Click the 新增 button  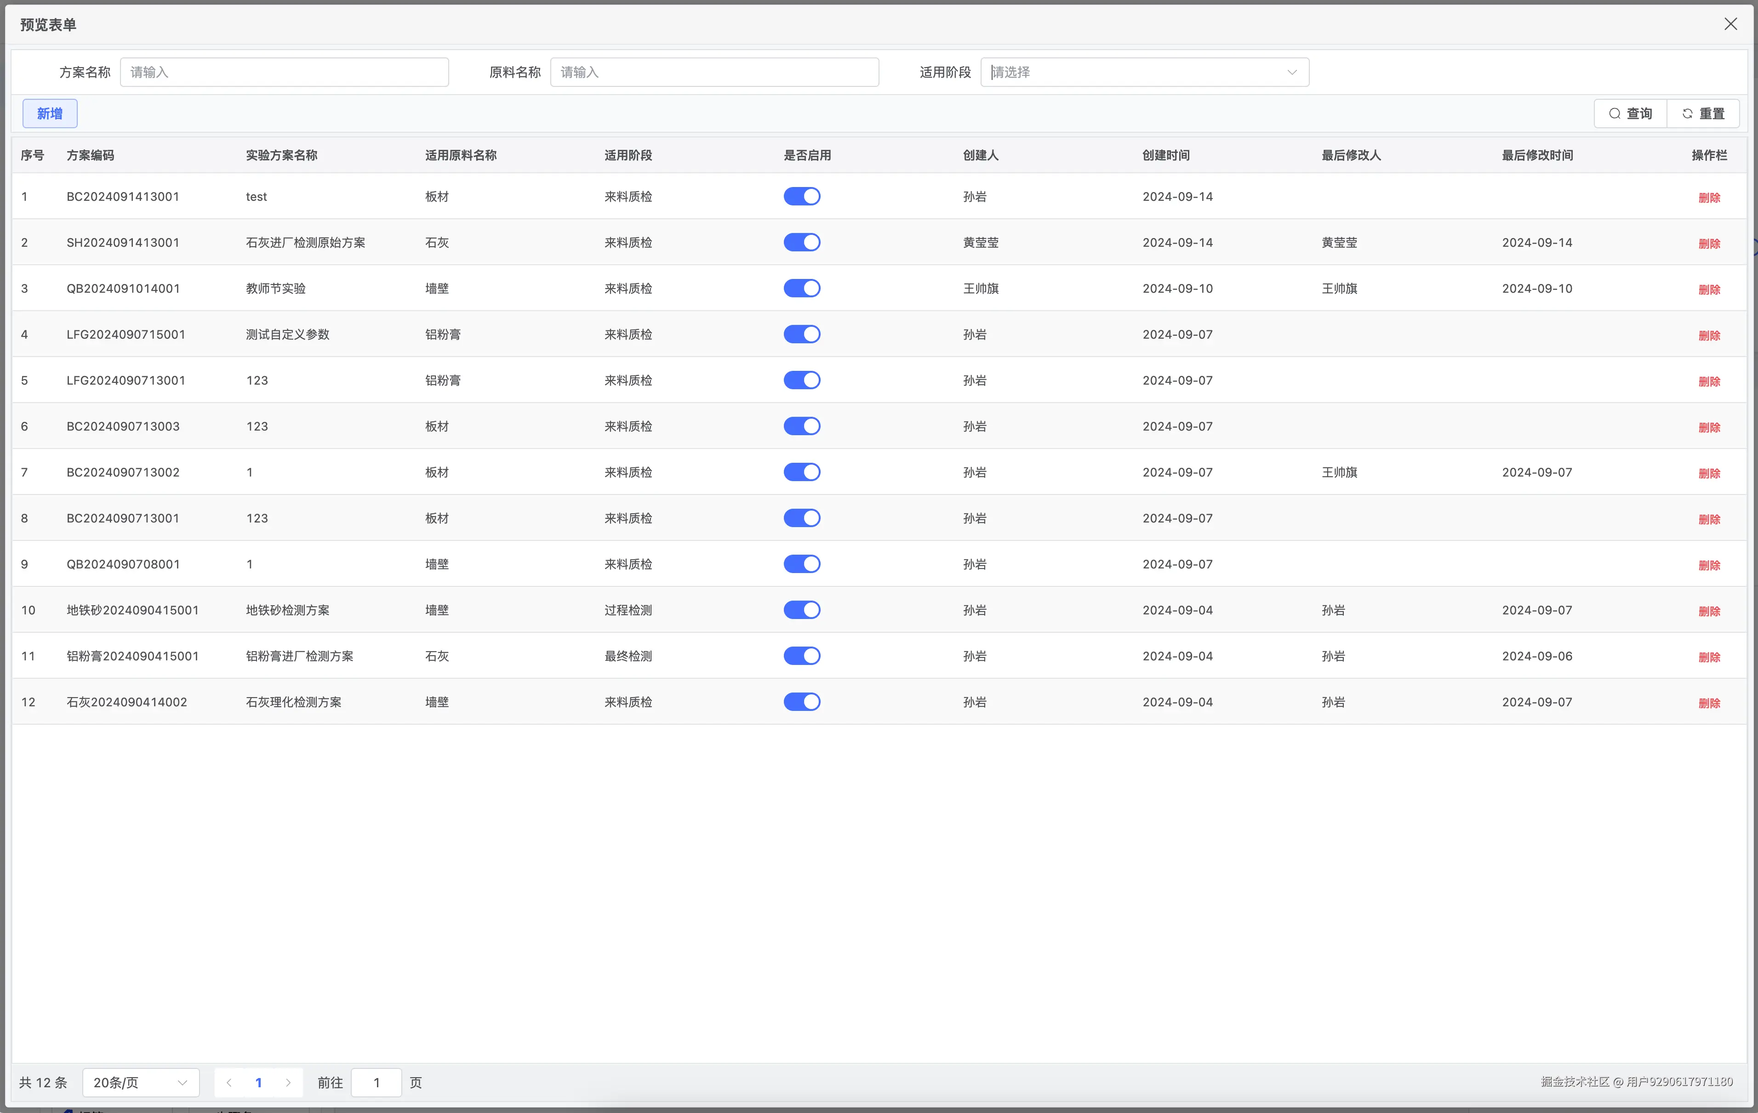[50, 114]
